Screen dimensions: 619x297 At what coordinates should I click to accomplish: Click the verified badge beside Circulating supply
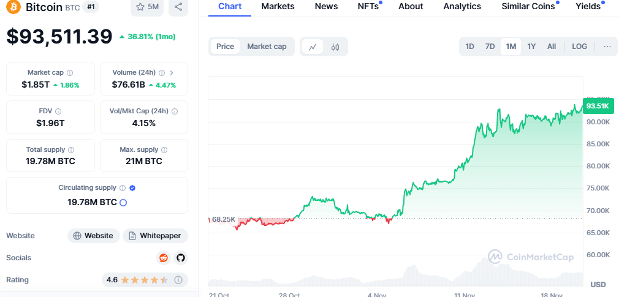(x=132, y=188)
